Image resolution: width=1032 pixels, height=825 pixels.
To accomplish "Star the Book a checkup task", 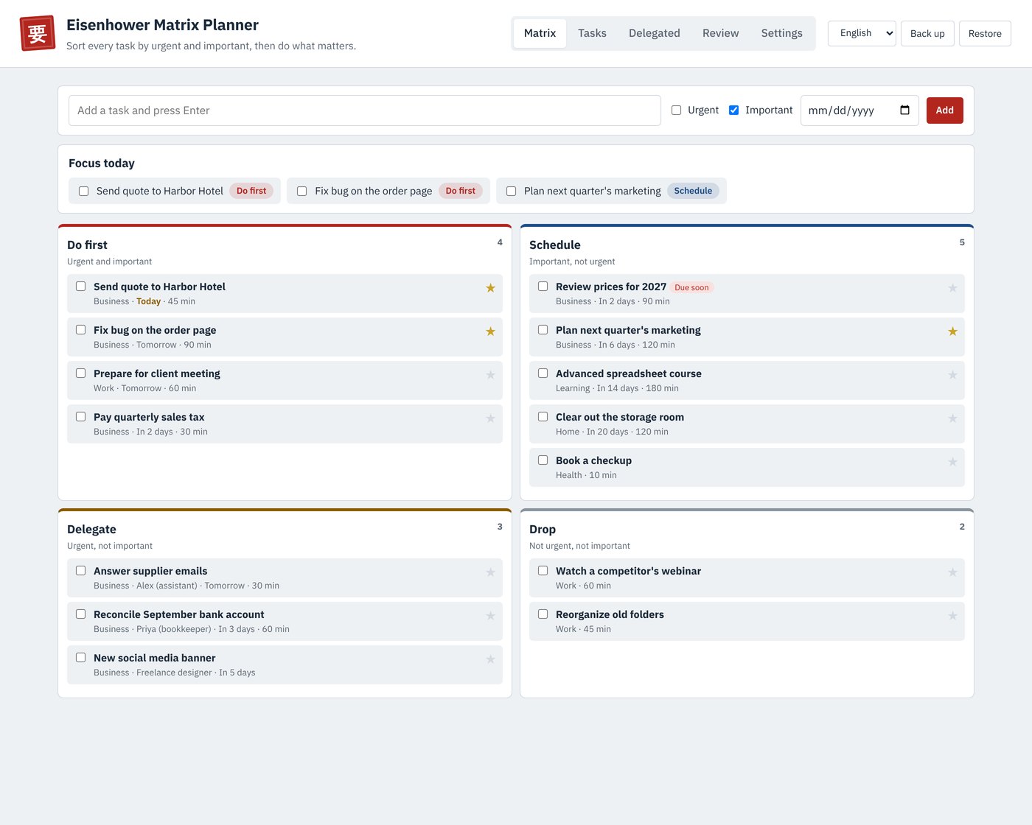I will click(952, 462).
